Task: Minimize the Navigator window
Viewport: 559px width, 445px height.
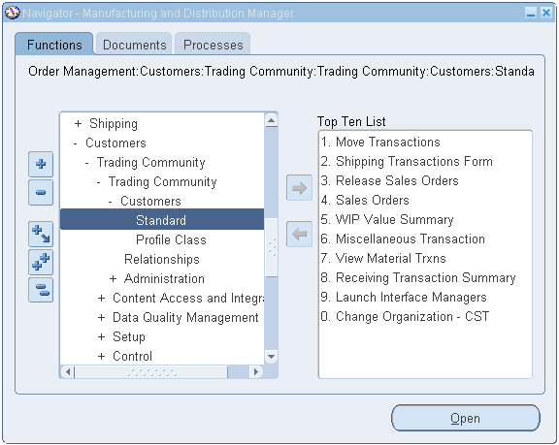Action: click(x=531, y=13)
